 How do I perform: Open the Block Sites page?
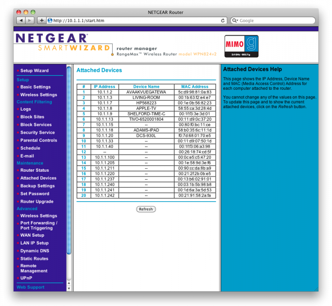click(32, 117)
